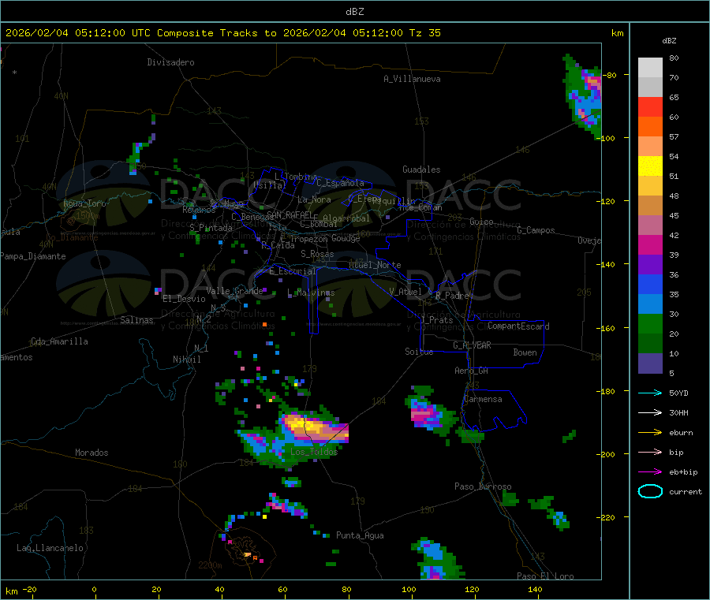Click the Aero_GA map label
The image size is (710, 600).
tap(472, 371)
